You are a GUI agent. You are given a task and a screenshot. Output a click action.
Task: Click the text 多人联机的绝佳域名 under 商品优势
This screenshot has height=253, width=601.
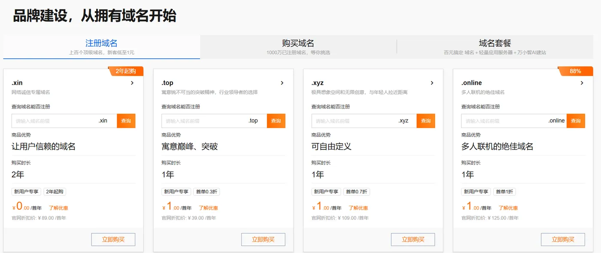(497, 146)
